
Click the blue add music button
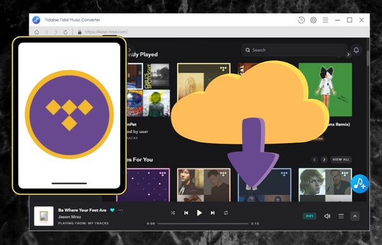[x=360, y=184]
